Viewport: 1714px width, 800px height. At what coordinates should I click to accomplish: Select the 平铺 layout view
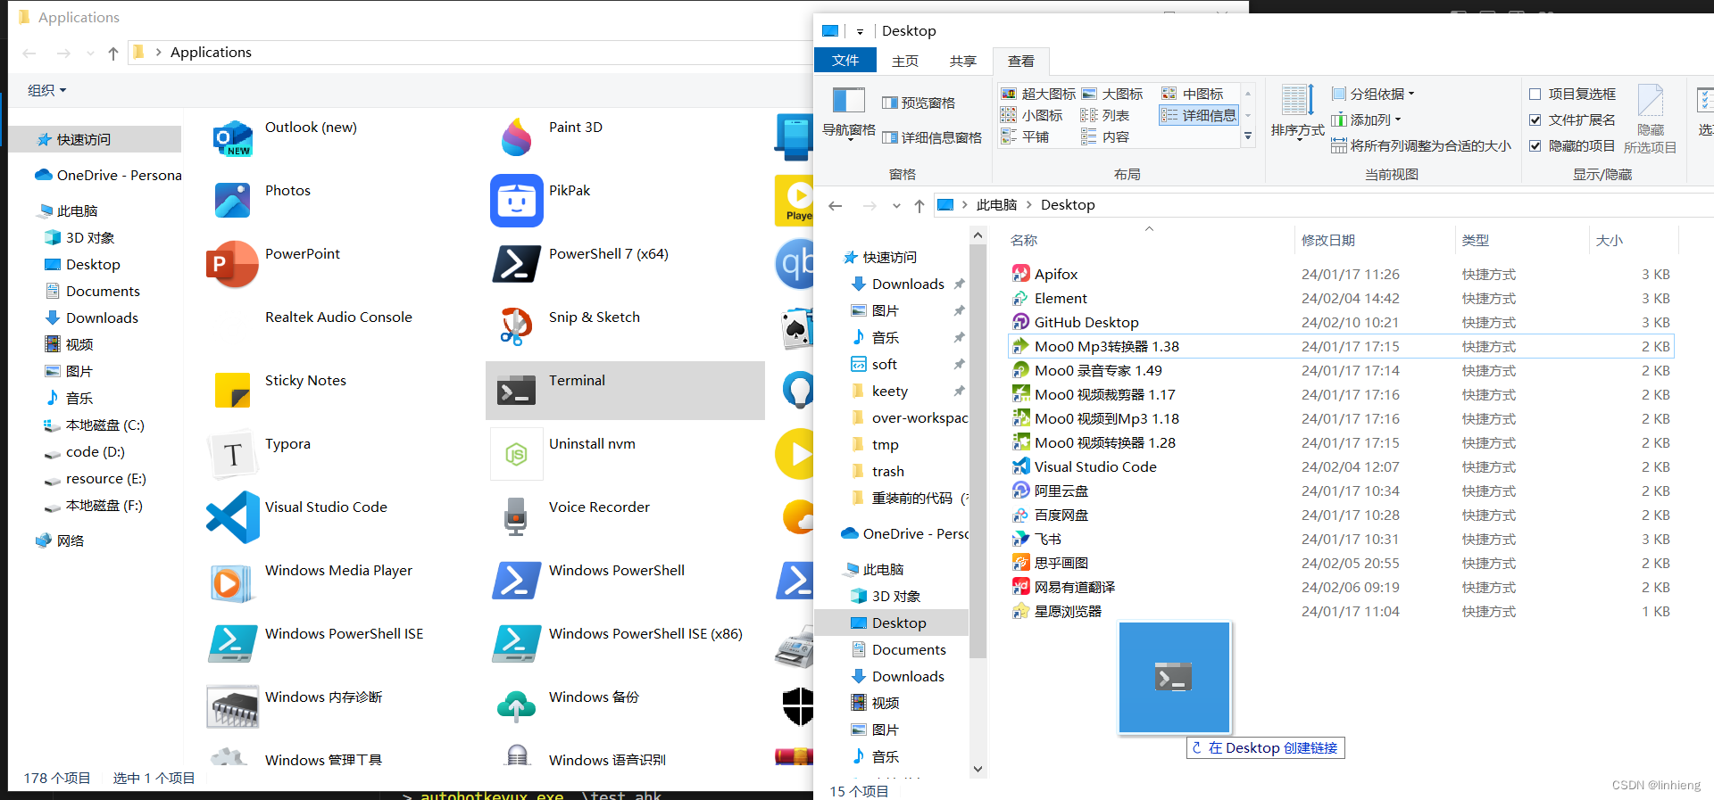pos(1025,136)
